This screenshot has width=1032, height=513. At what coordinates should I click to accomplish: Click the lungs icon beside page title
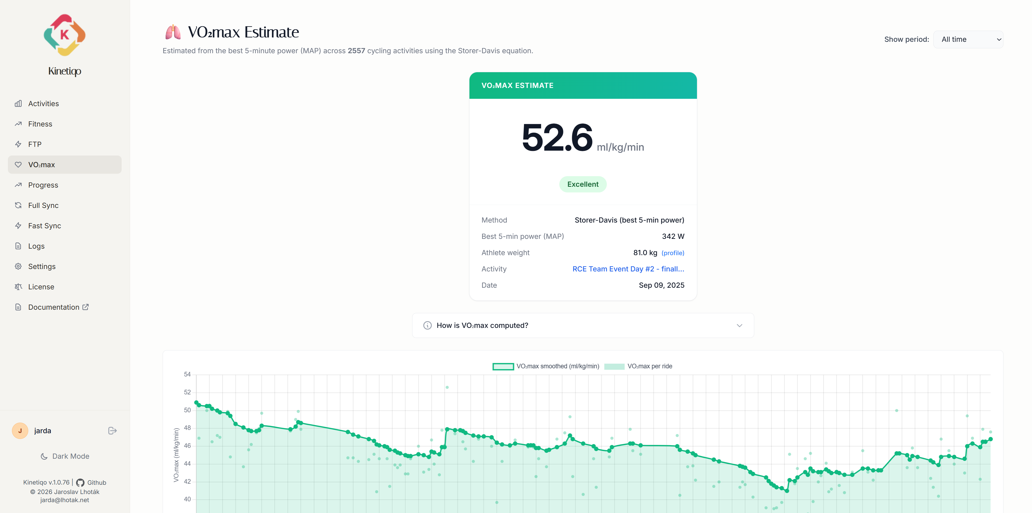click(173, 32)
